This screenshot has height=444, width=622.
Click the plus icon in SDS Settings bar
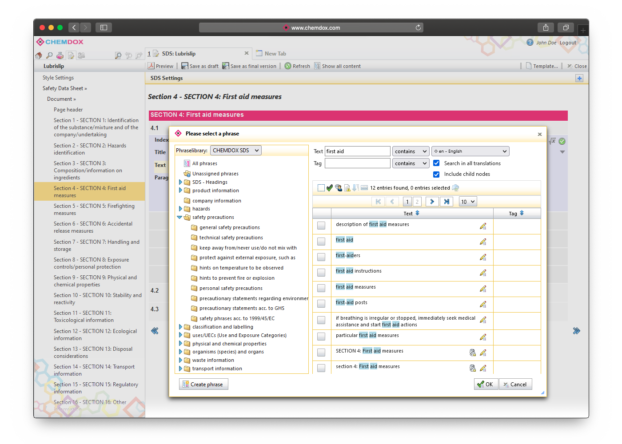579,78
